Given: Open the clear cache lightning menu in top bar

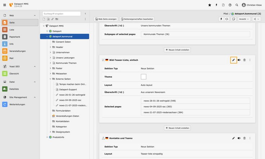Looking at the screenshot, I should tap(216, 5).
